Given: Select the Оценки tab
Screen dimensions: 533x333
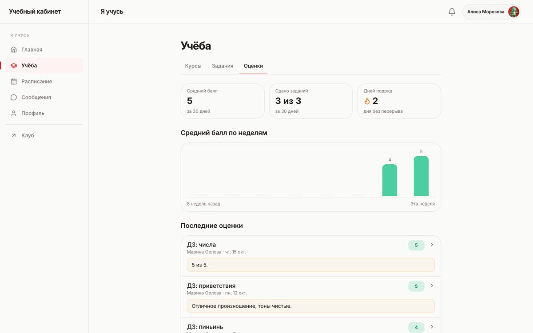Looking at the screenshot, I should [x=253, y=66].
